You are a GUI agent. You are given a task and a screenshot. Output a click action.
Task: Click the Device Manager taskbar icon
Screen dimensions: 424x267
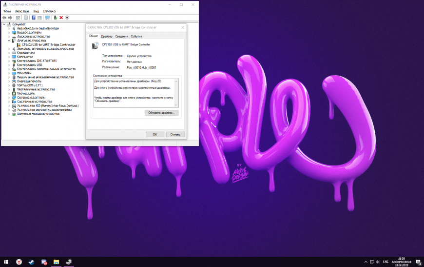69,262
